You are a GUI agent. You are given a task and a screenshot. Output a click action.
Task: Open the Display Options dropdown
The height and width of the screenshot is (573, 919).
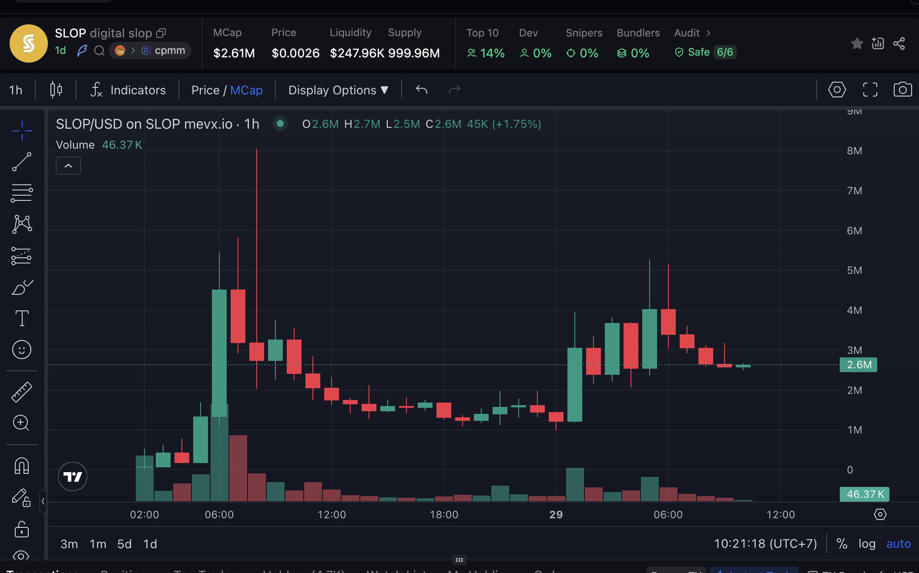pos(338,90)
